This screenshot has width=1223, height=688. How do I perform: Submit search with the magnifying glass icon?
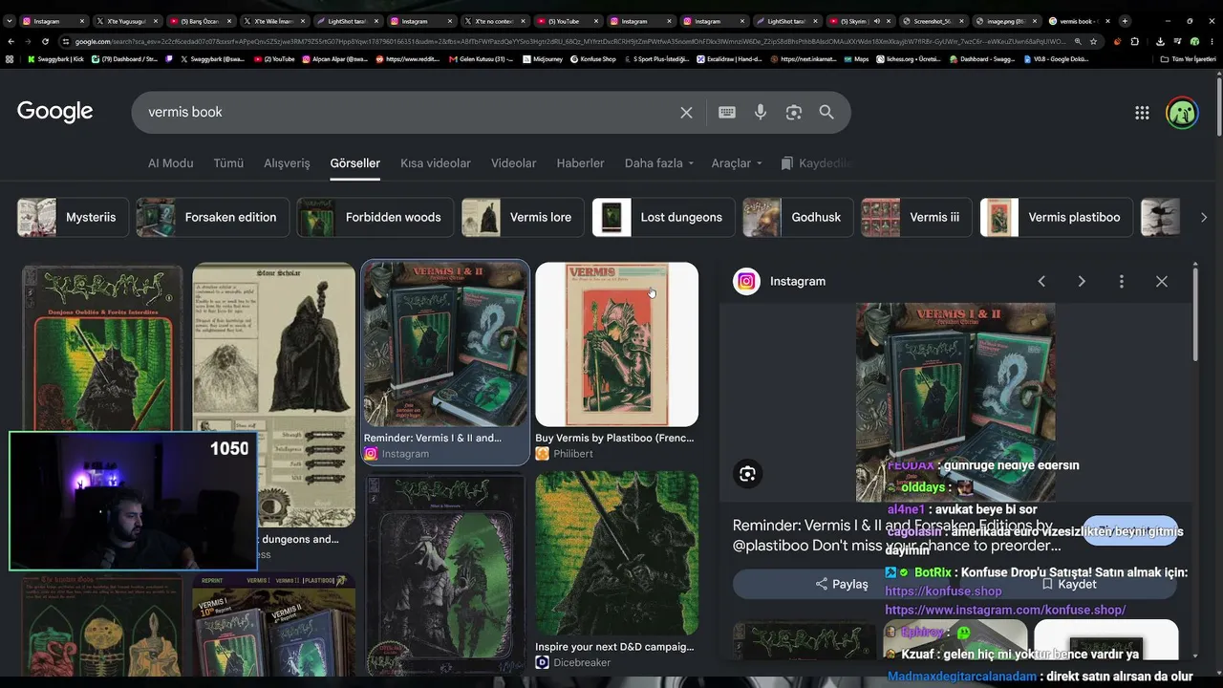point(826,113)
